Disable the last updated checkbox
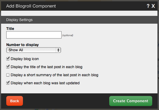The height and width of the screenshot is (110, 159). 8,83
